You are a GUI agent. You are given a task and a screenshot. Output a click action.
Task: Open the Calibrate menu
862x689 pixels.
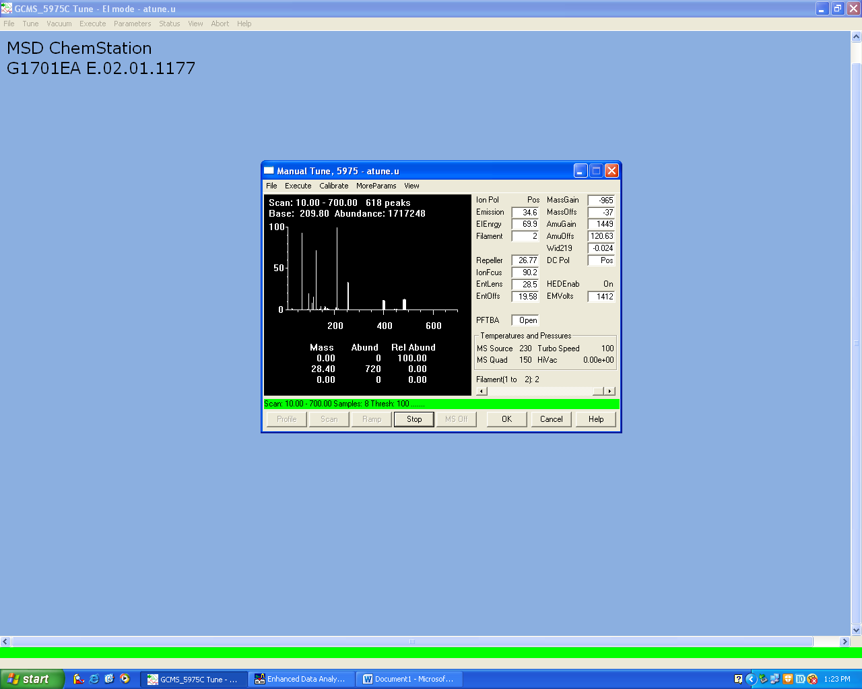click(334, 186)
